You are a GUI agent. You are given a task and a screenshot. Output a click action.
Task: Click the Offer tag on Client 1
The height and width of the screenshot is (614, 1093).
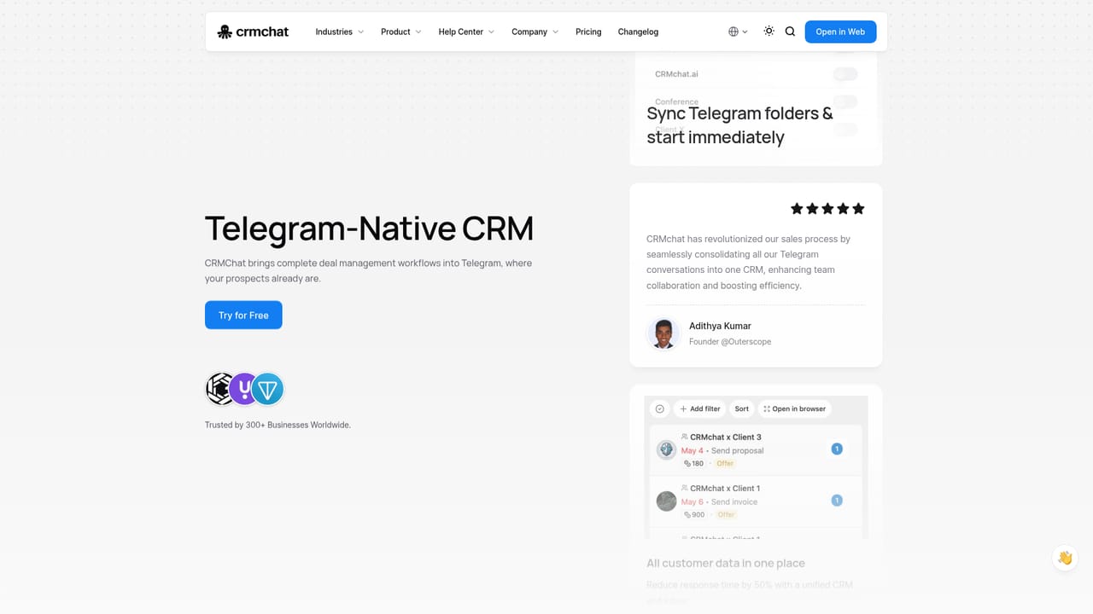726,514
